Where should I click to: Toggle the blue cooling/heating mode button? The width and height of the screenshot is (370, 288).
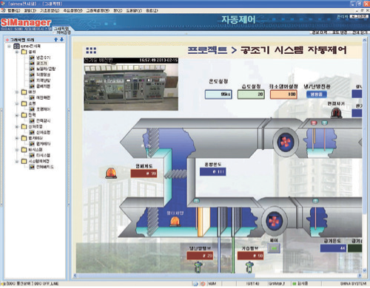pyautogui.click(x=317, y=95)
